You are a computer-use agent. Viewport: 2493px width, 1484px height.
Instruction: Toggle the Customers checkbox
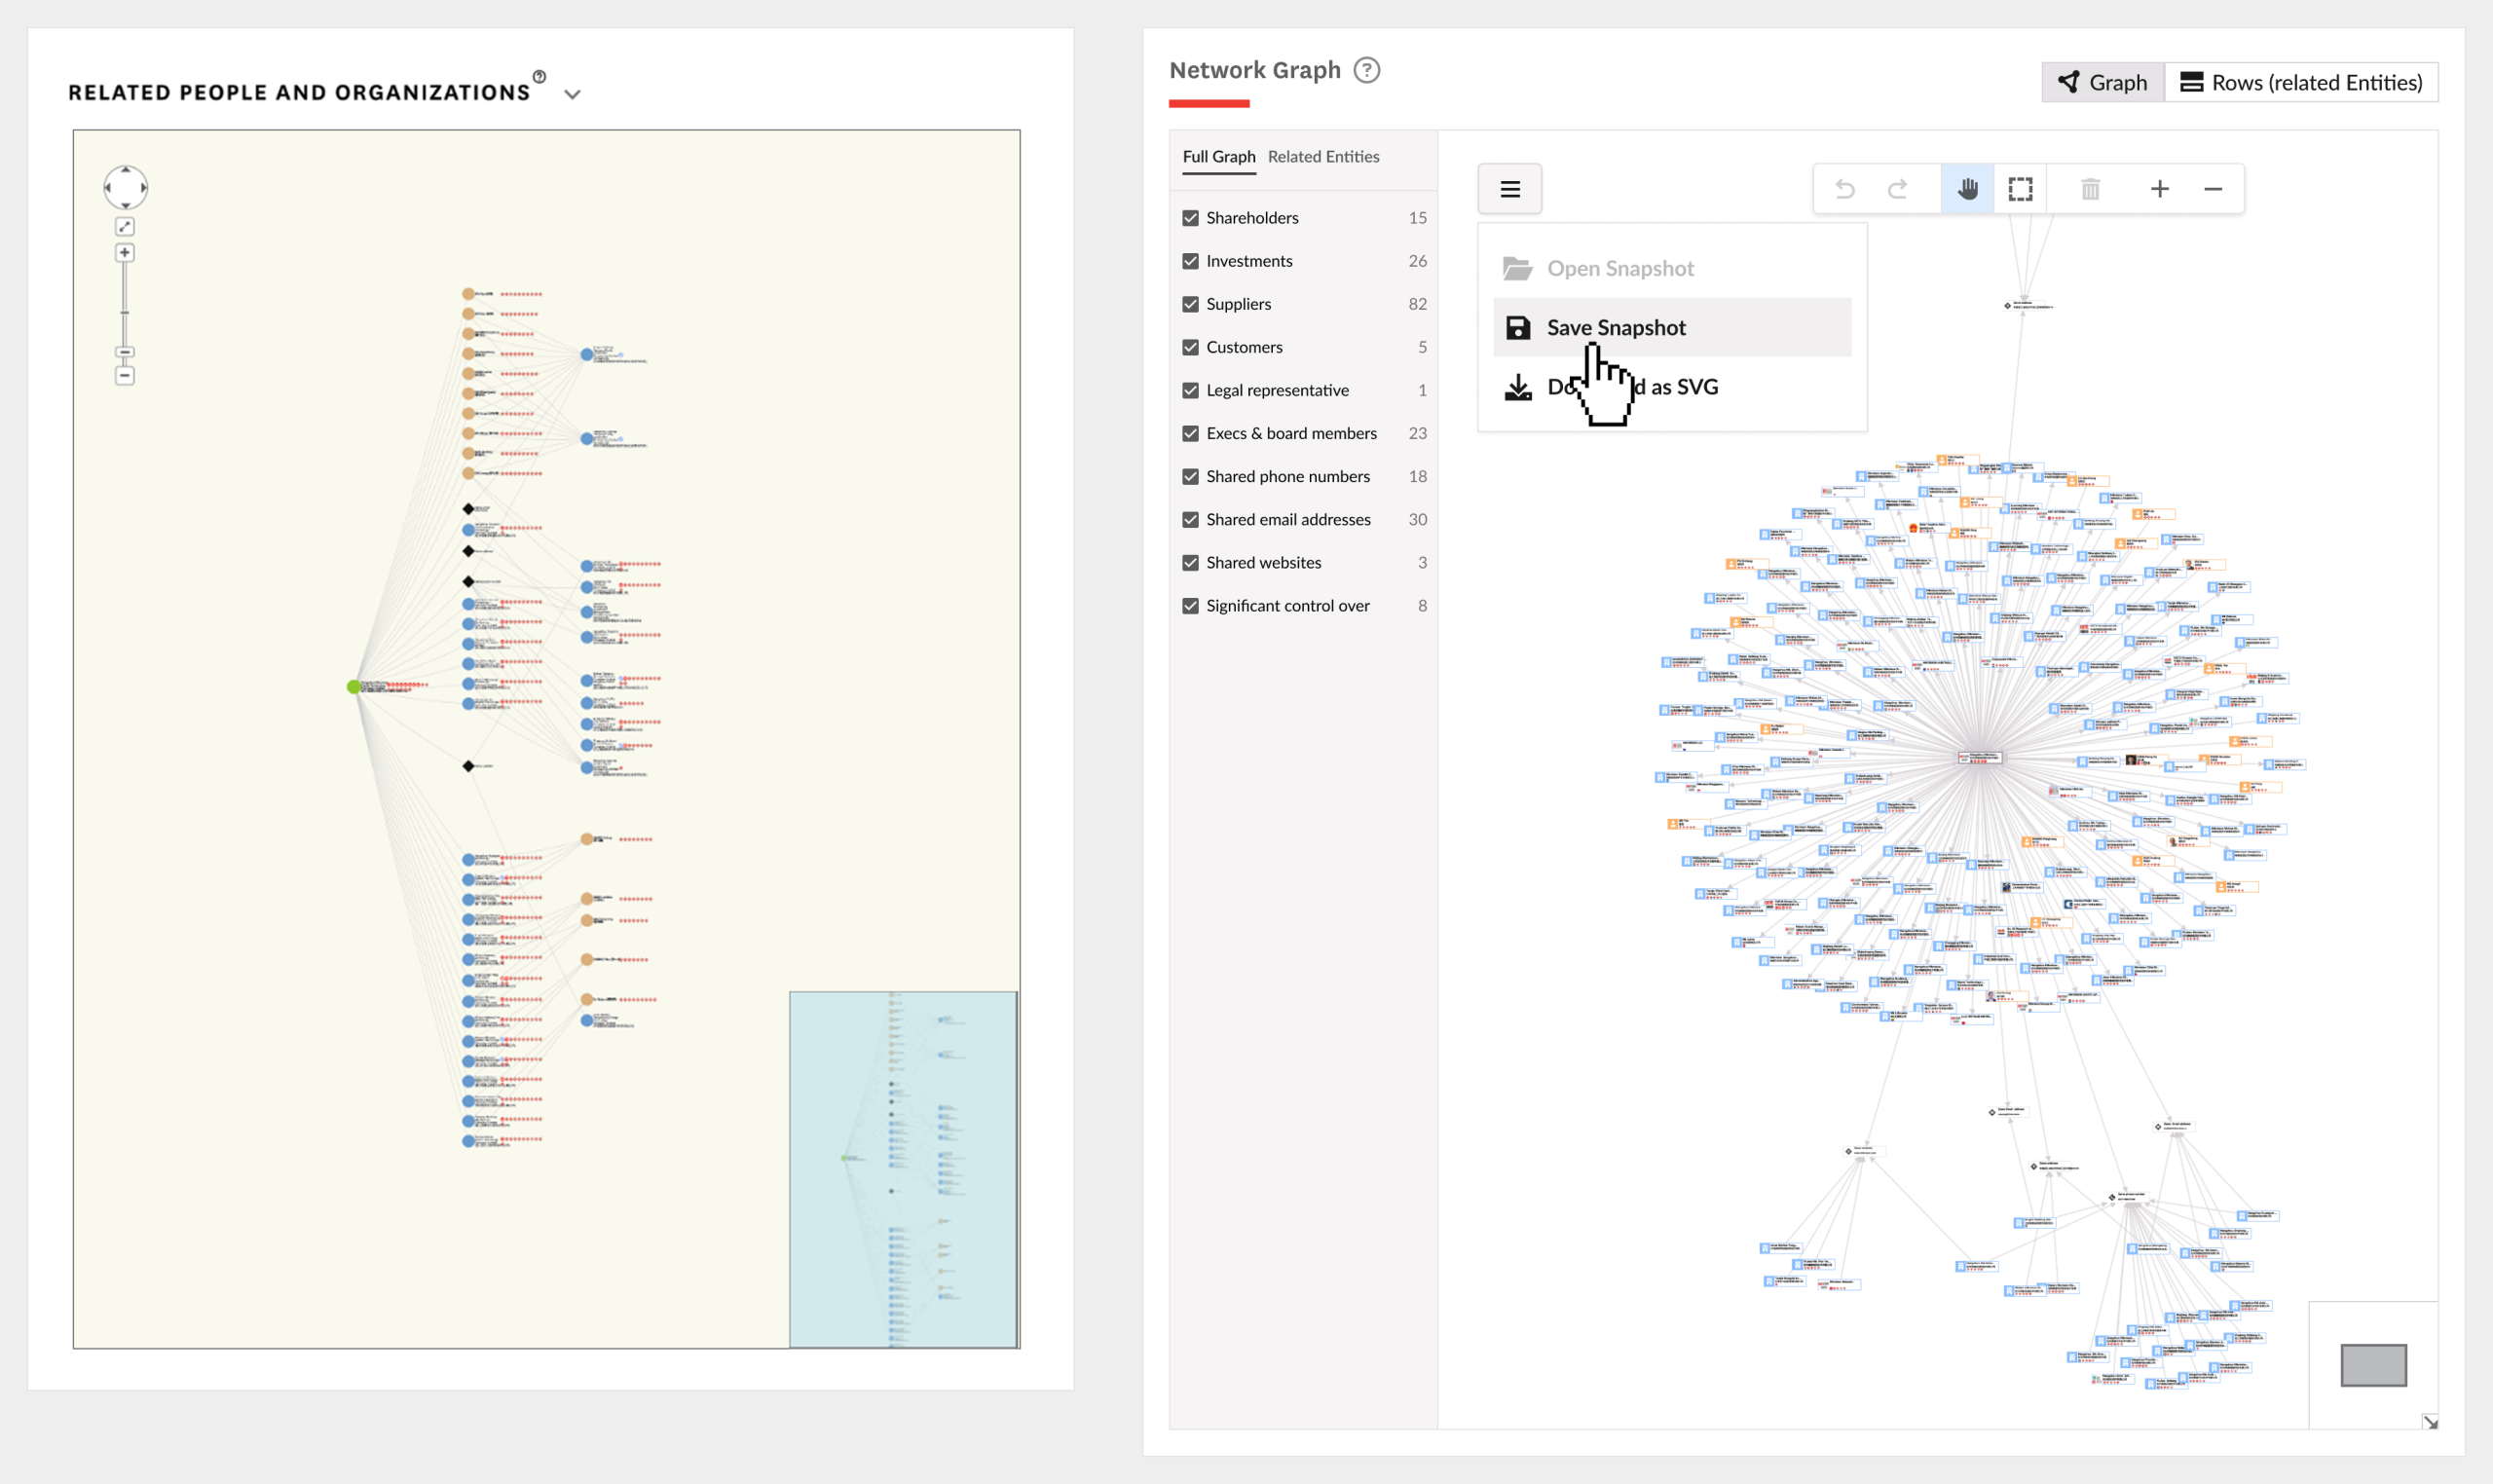tap(1190, 347)
